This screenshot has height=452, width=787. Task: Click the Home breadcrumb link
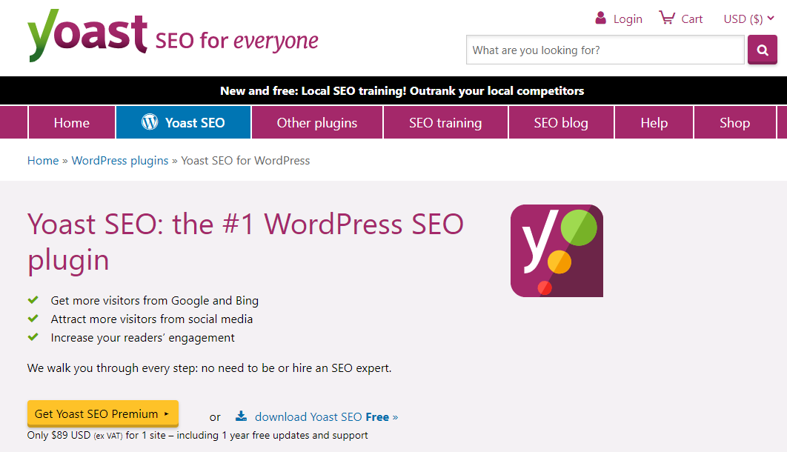(x=43, y=161)
